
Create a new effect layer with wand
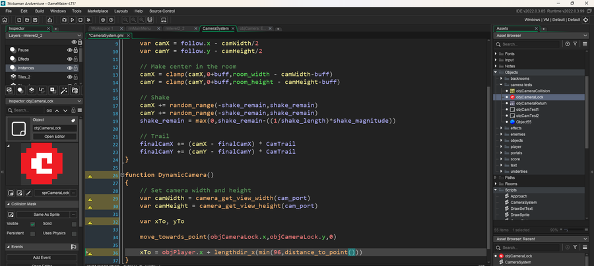point(63,90)
